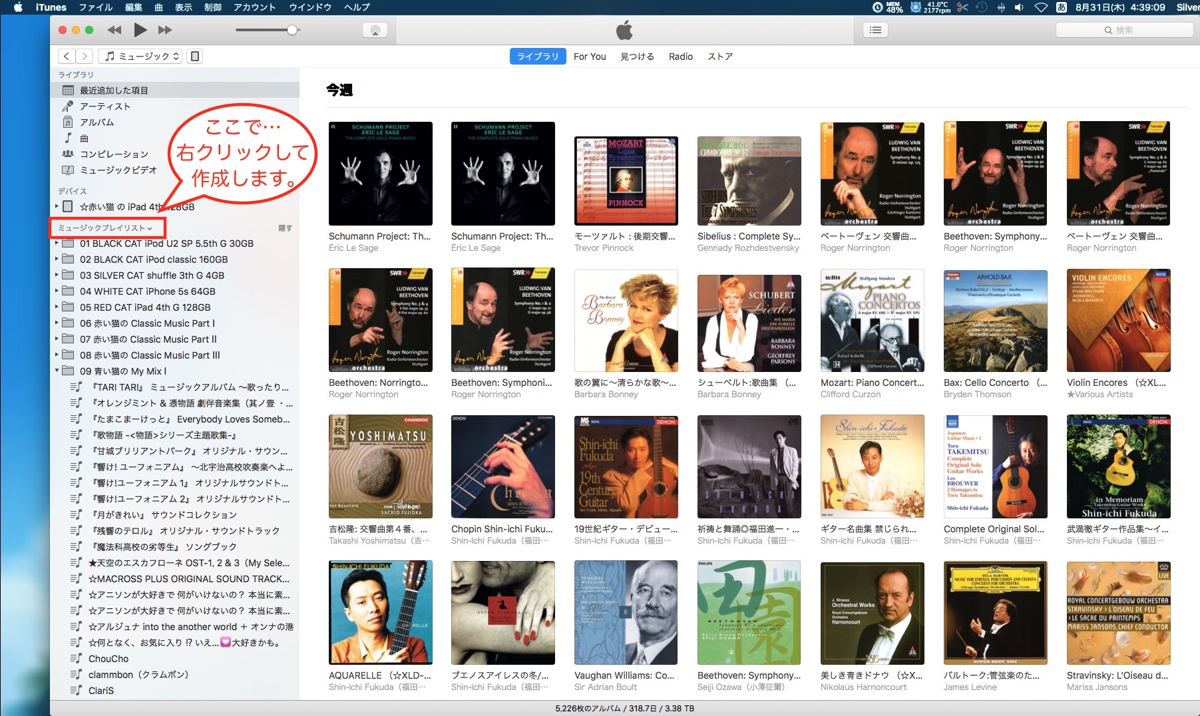Image resolution: width=1200 pixels, height=716 pixels.
Task: Open the ClariS playlist
Action: [175, 691]
